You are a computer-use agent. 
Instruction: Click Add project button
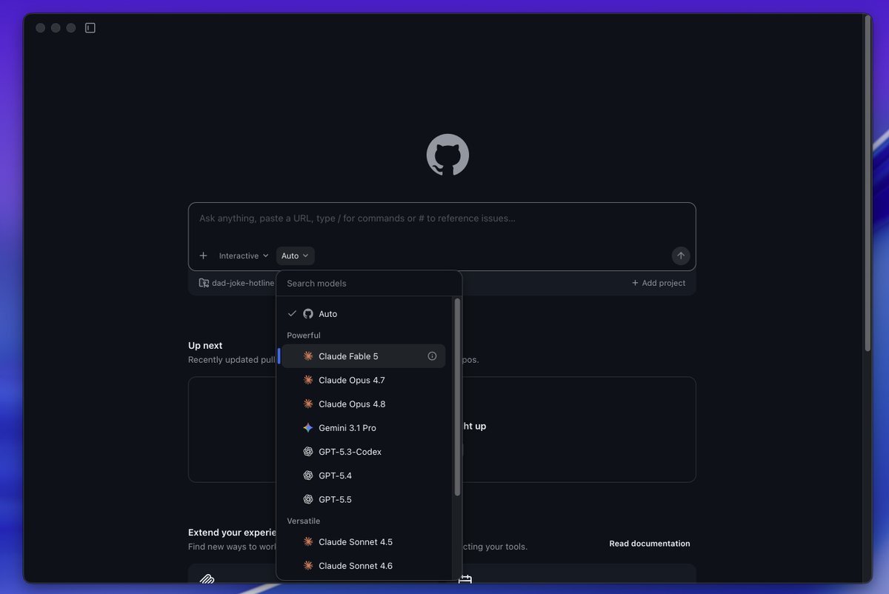[x=659, y=283]
